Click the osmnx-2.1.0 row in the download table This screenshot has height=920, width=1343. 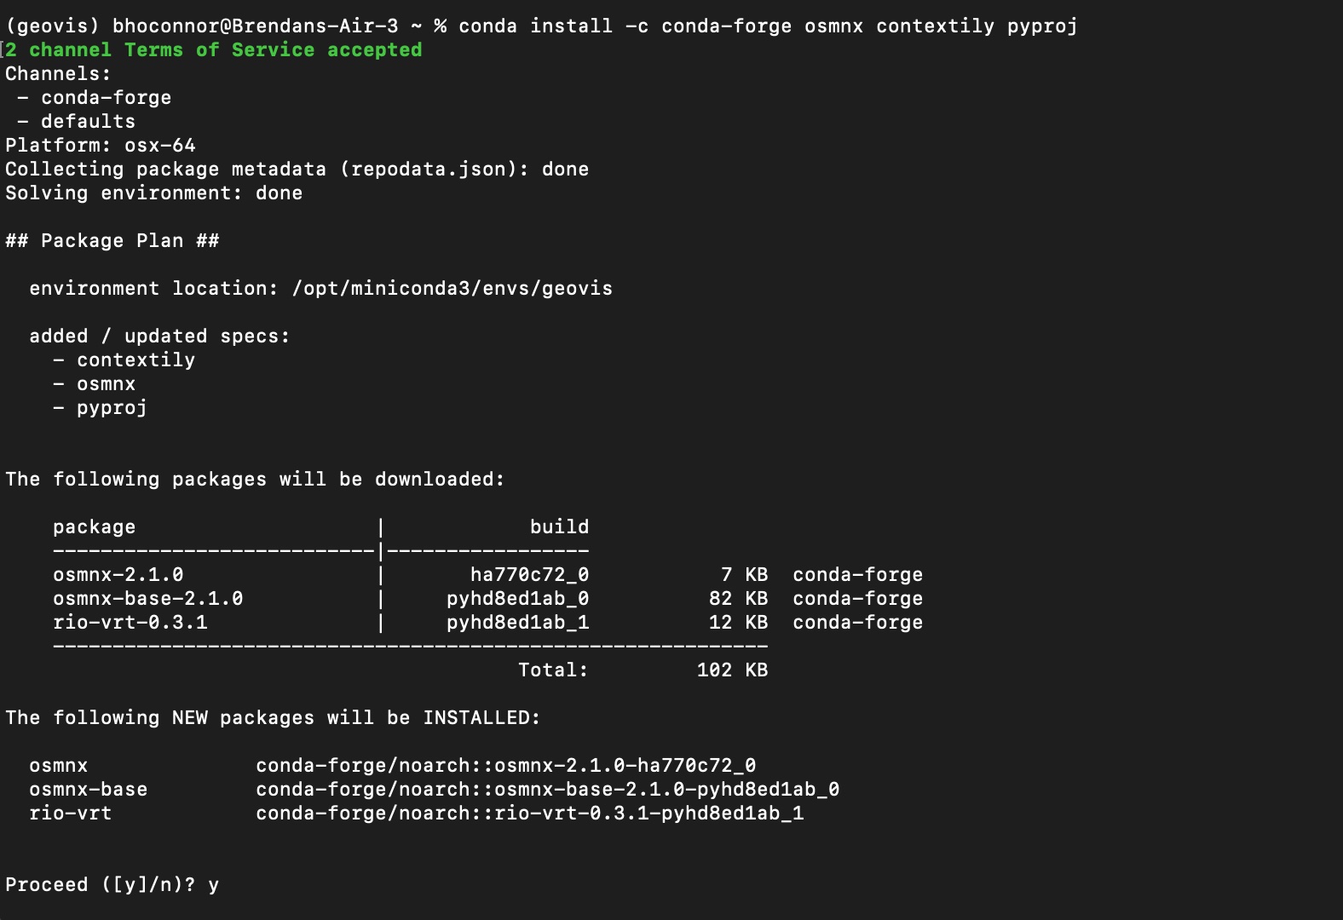[118, 575]
